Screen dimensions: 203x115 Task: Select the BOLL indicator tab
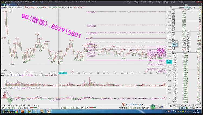tap(10, 106)
